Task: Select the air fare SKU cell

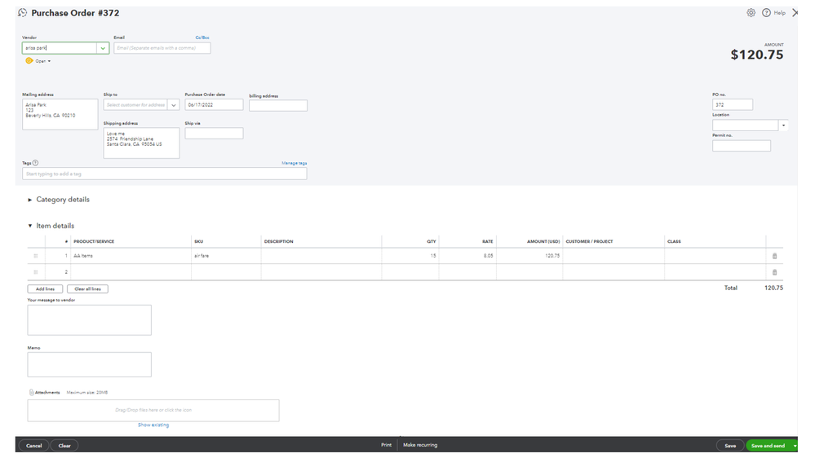Action: pyautogui.click(x=226, y=256)
